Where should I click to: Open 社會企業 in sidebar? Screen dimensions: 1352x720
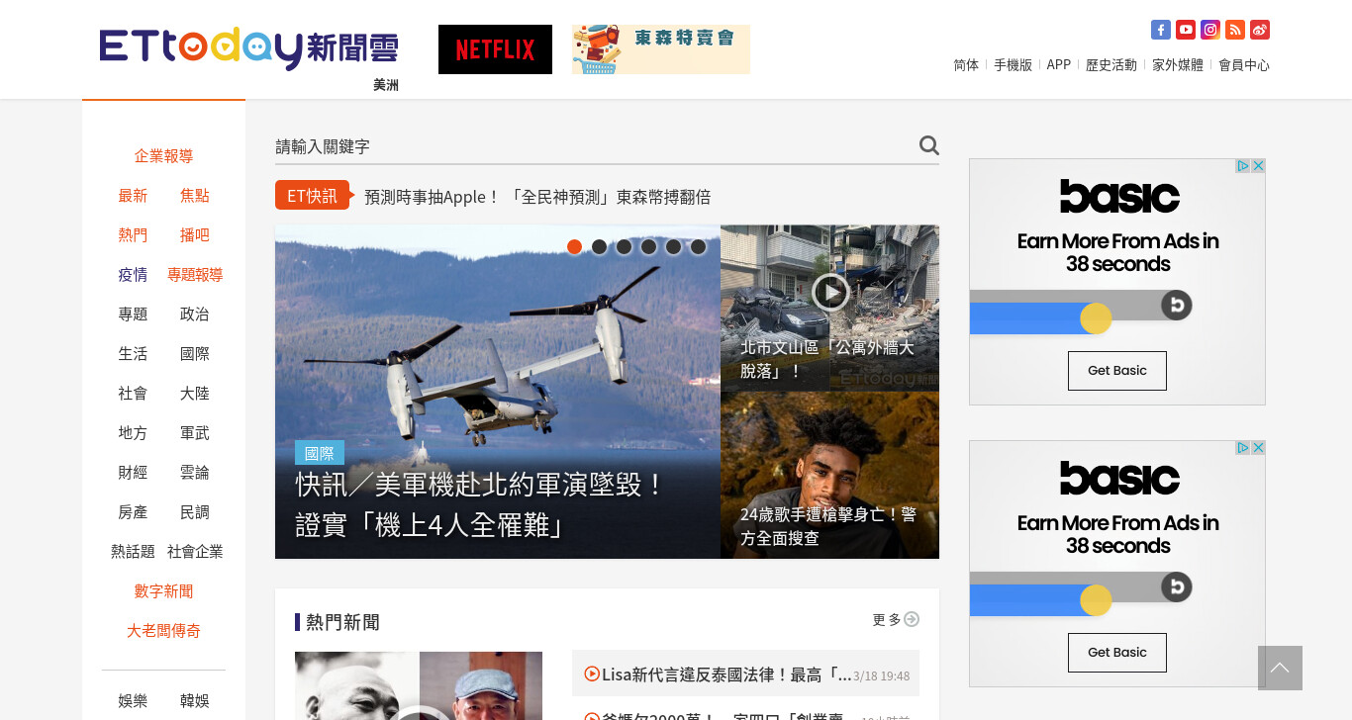click(x=195, y=552)
